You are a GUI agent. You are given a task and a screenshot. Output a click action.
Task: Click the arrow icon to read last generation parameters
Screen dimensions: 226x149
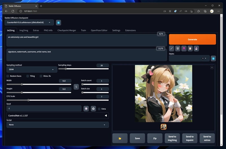coord(172,48)
